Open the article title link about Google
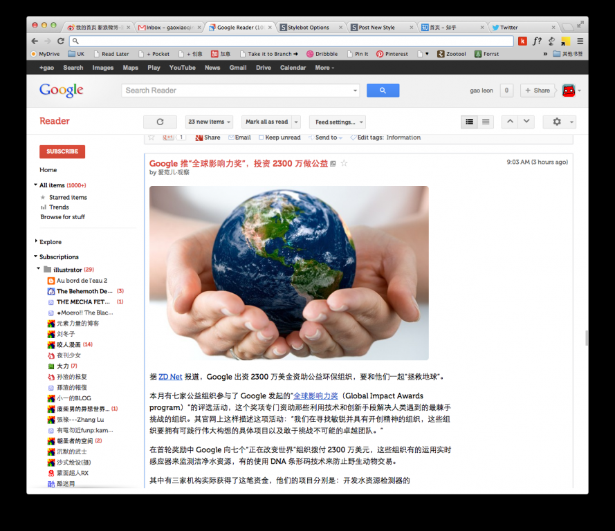Screen dimensions: 615x531 pyautogui.click(x=239, y=163)
